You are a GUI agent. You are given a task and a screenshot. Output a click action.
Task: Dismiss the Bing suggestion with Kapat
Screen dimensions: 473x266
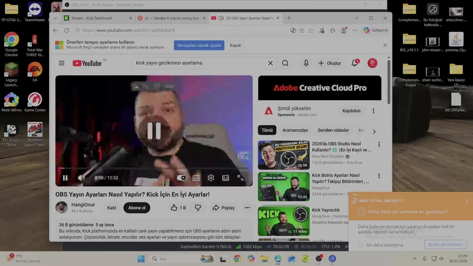pos(235,45)
